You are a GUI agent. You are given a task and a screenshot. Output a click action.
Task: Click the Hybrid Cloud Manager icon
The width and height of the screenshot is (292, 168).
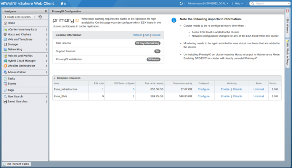5,61
